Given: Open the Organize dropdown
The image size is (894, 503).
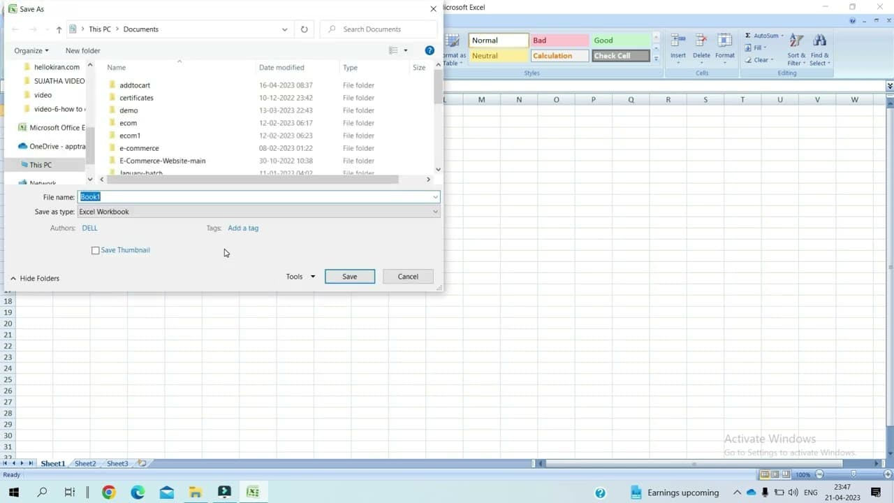Looking at the screenshot, I should tap(31, 50).
